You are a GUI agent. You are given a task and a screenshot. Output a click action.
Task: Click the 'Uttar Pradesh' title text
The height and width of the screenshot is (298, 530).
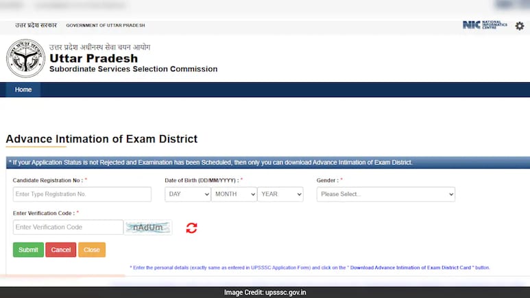(x=94, y=58)
